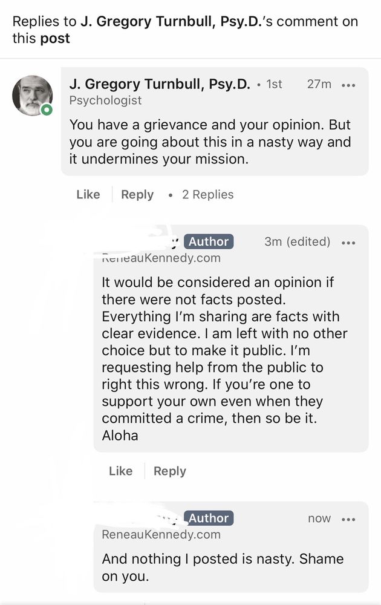Click the J. Gregory Turnbull name in the comment
The width and height of the screenshot is (381, 605).
tap(160, 84)
